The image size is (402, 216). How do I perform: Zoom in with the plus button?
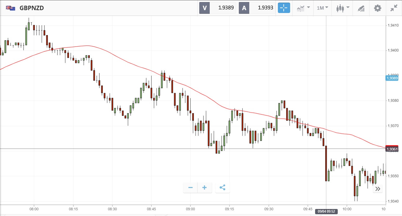205,188
